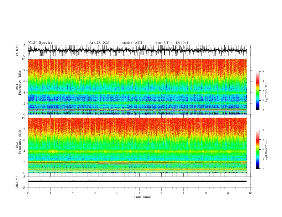Click the ch.1 colorbar 'log(PSD)(V²/Hz)' label
This screenshot has height=217, width=282.
tap(266, 93)
